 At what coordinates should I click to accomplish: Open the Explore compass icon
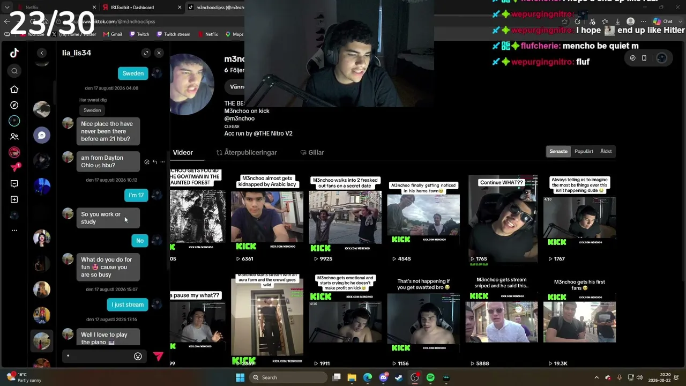coord(14,105)
